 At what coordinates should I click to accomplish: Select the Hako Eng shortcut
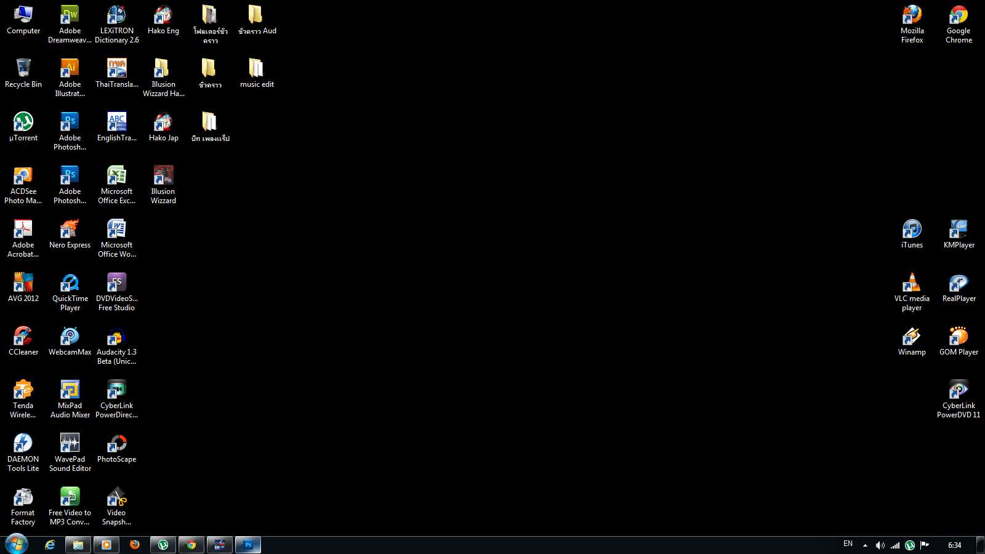[164, 20]
